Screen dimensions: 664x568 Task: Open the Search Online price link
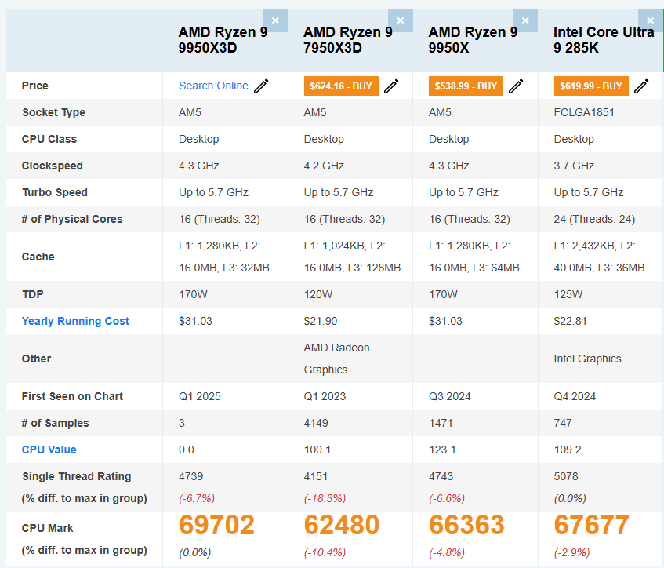[213, 86]
